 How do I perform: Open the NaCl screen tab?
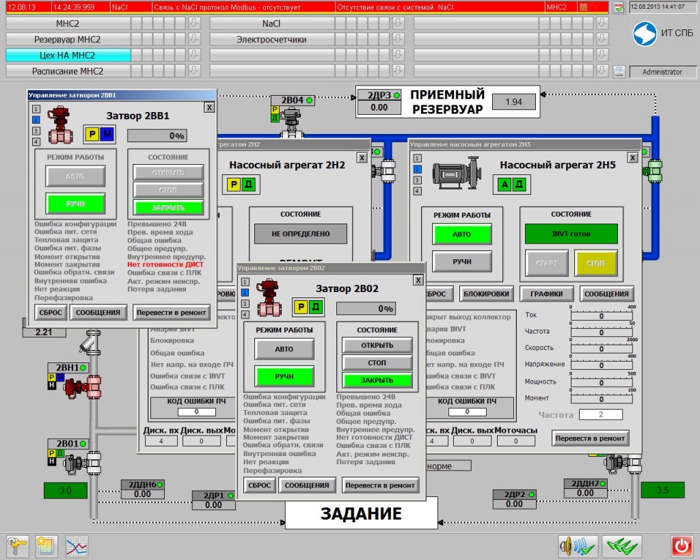pyautogui.click(x=272, y=23)
